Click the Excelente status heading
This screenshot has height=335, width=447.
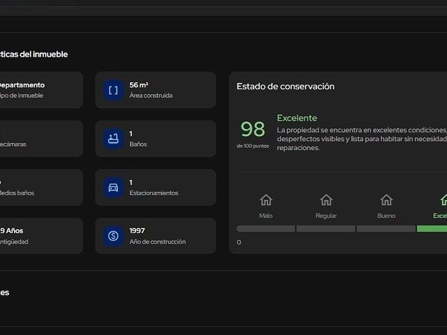pyautogui.click(x=297, y=118)
